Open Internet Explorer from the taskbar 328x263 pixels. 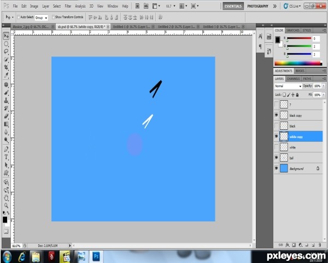(22, 256)
